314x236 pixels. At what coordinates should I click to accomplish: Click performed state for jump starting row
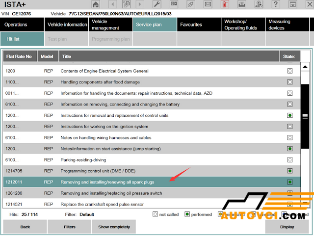290,149
